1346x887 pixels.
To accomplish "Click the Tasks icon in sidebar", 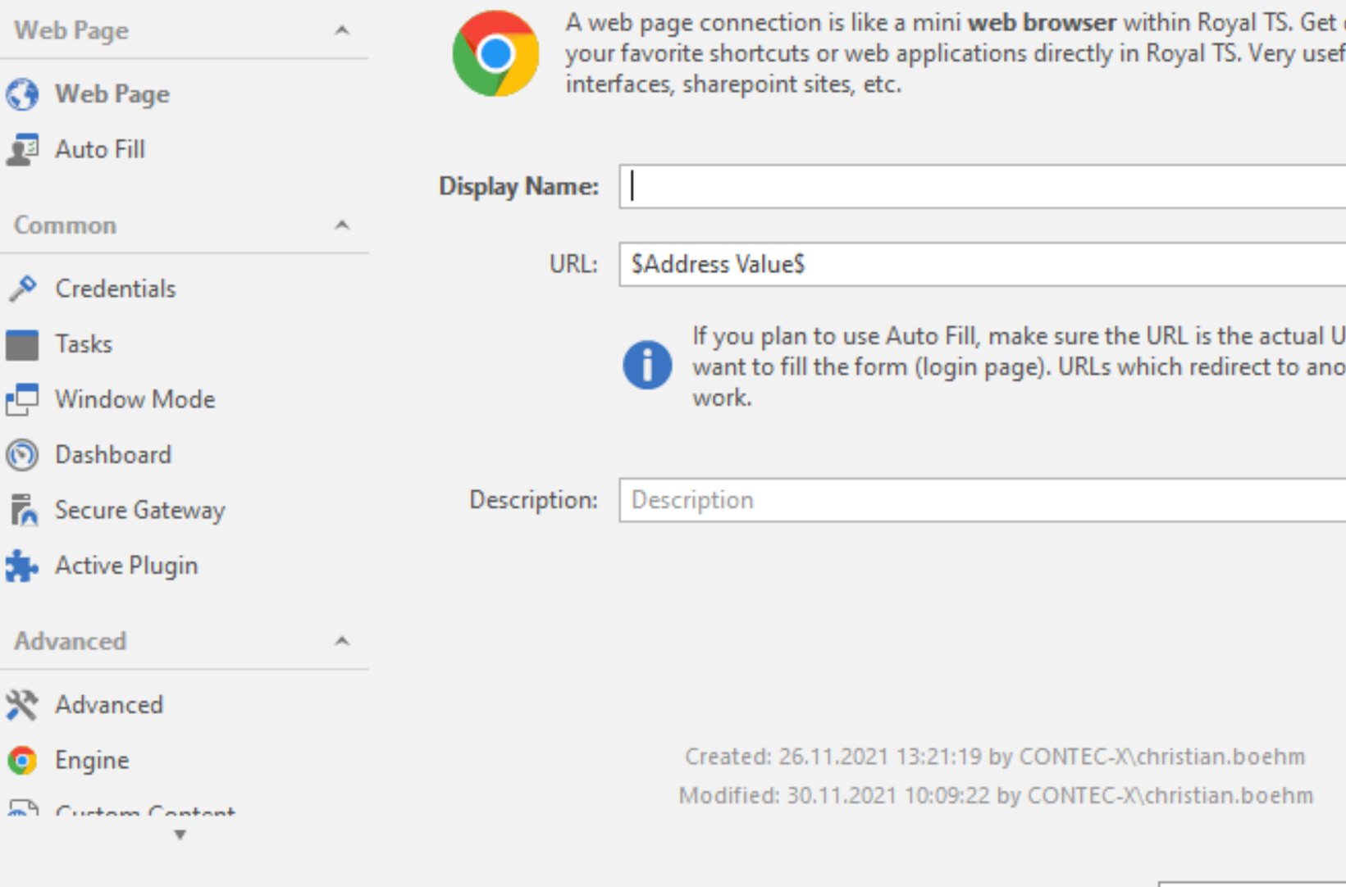I will (22, 344).
